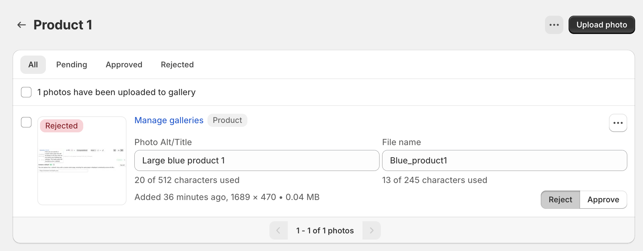Image resolution: width=643 pixels, height=251 pixels.
Task: Switch to the All tab
Action: (x=33, y=65)
